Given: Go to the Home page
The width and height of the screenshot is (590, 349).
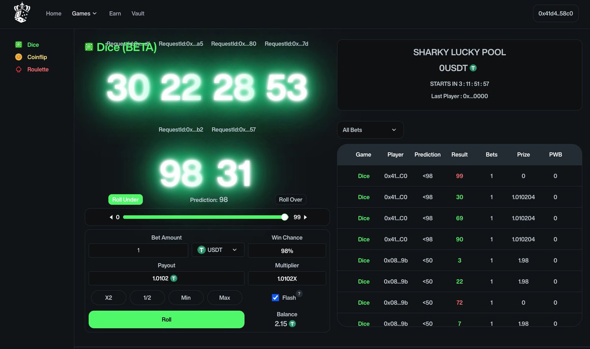Looking at the screenshot, I should 54,13.
